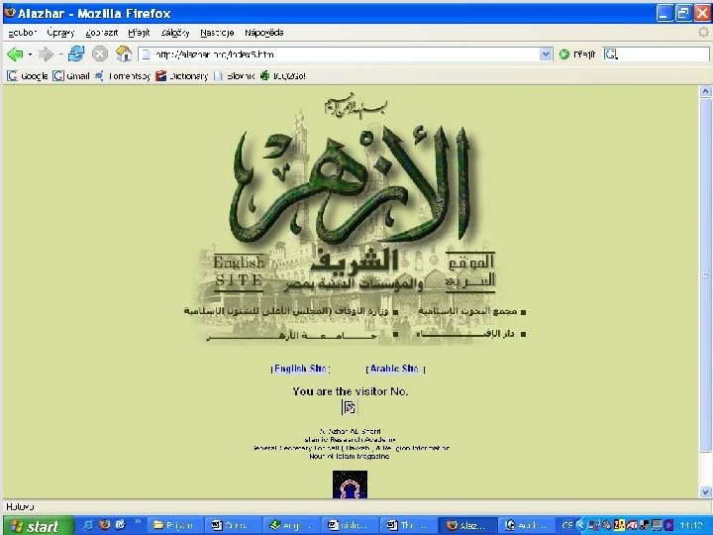The width and height of the screenshot is (713, 535).
Task: Click the Stop loading button
Action: 100,54
